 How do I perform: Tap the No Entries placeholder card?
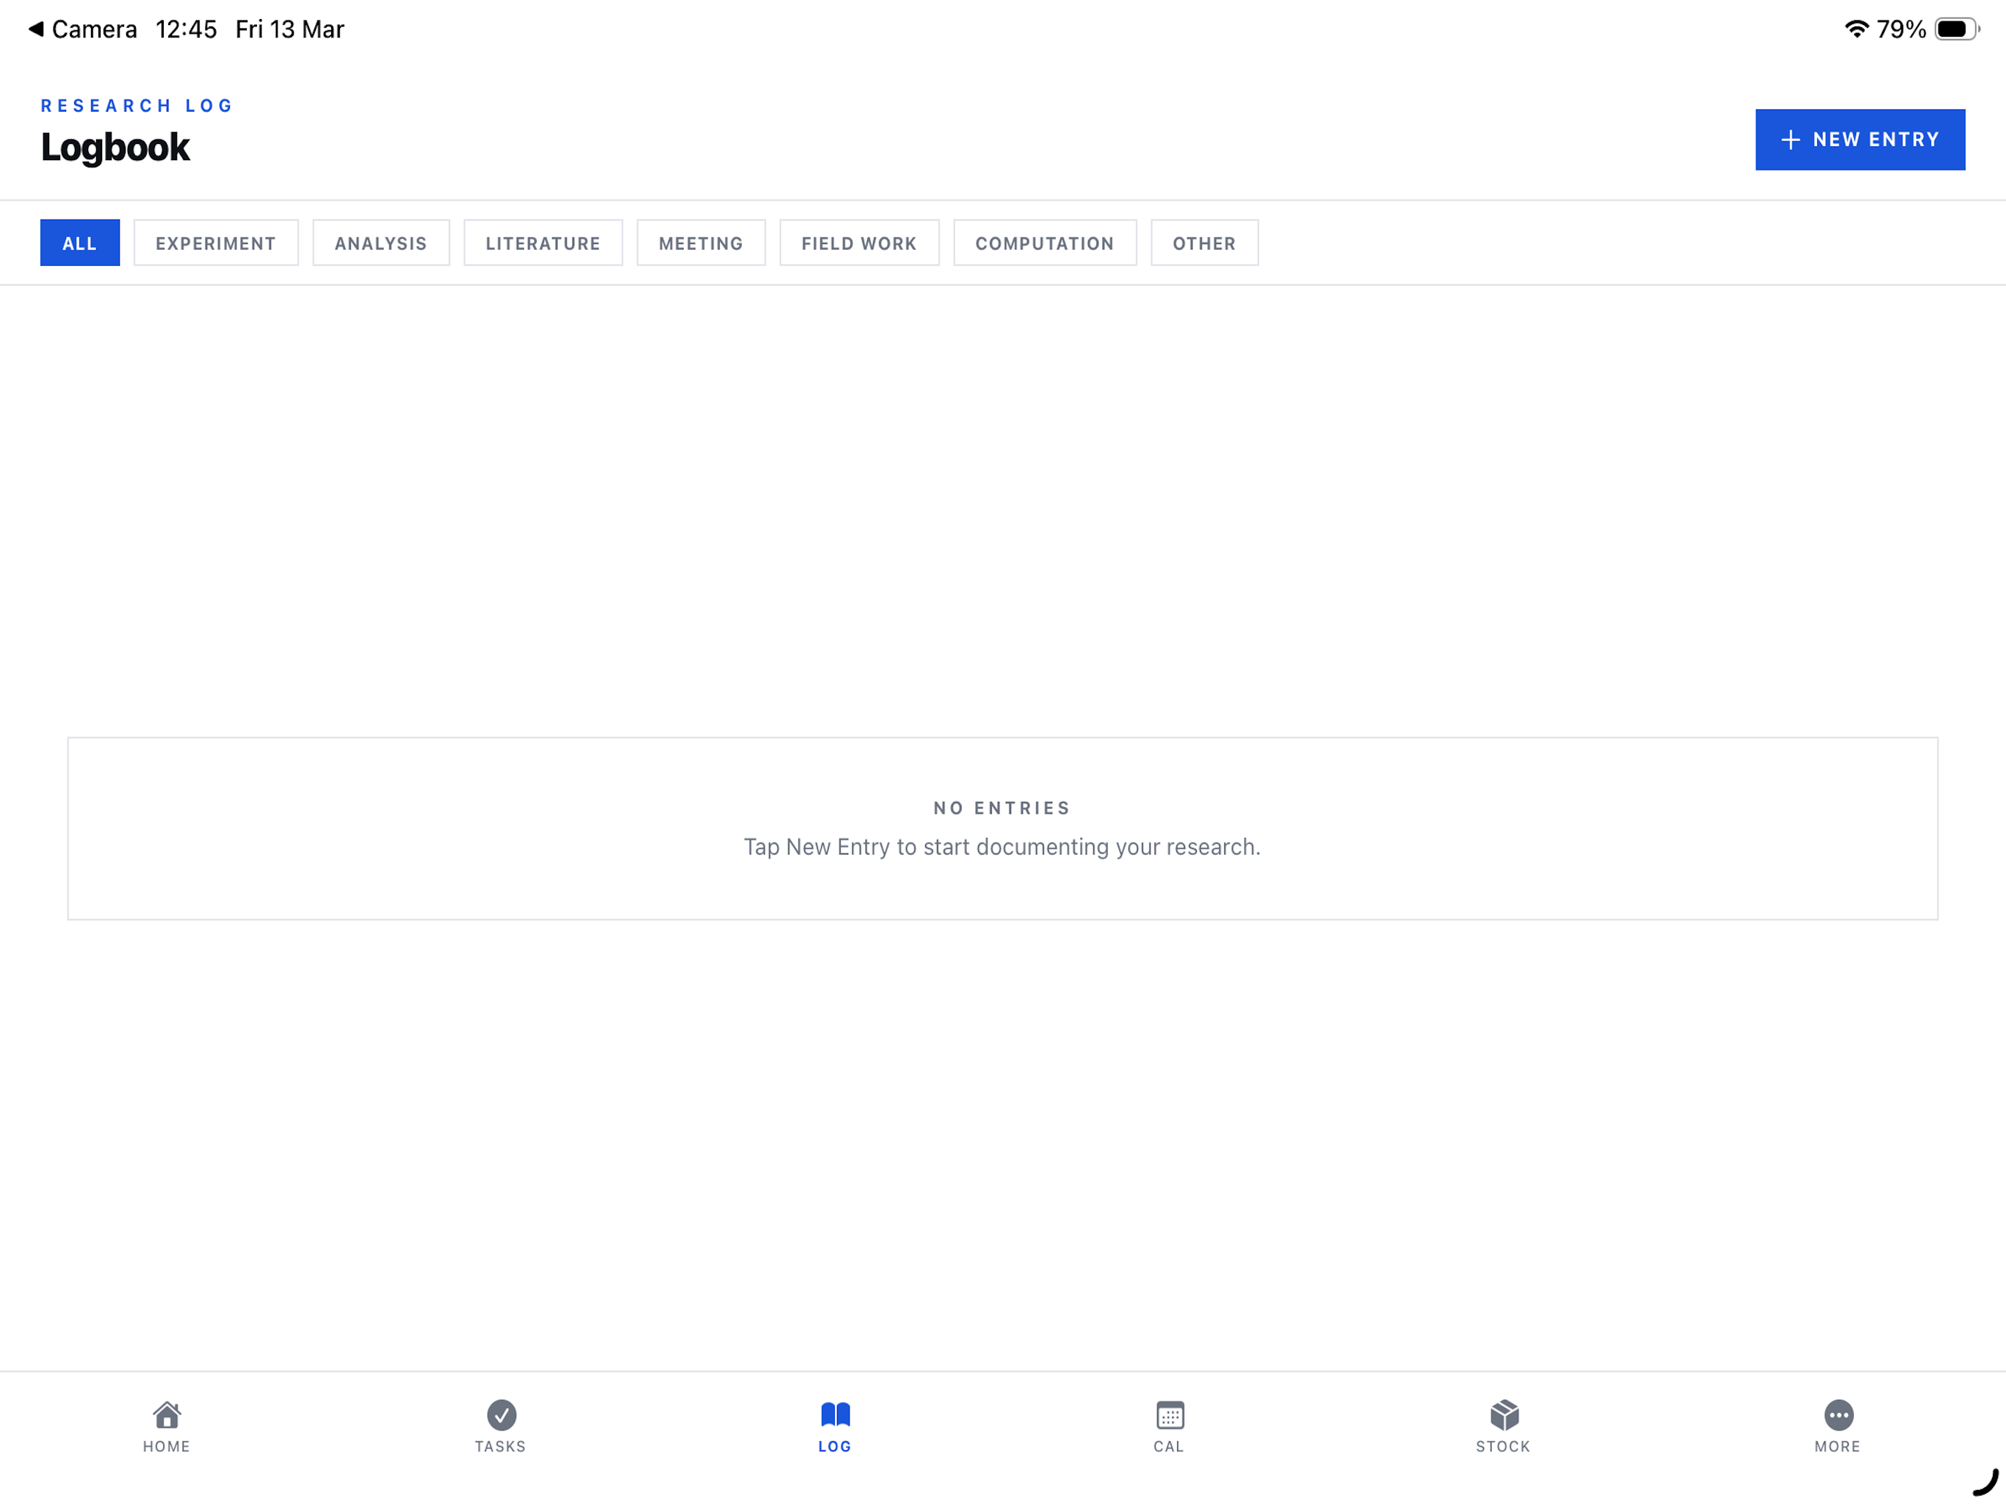1002,828
